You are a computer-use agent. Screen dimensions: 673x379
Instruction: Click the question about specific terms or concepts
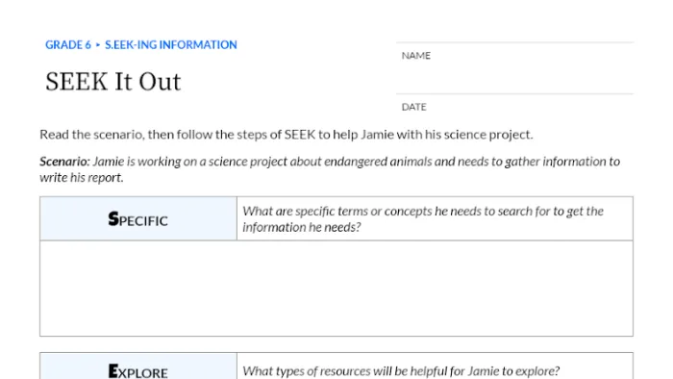pyautogui.click(x=423, y=219)
